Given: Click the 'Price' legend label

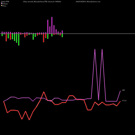Looking at the screenshot, I should (x=4, y=6).
